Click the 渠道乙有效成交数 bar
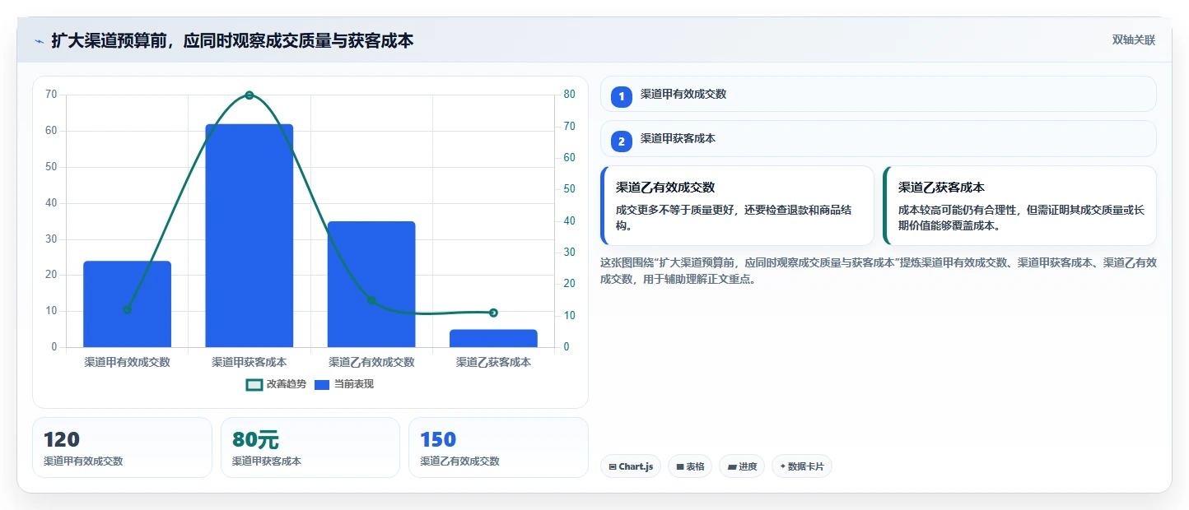 (x=371, y=284)
